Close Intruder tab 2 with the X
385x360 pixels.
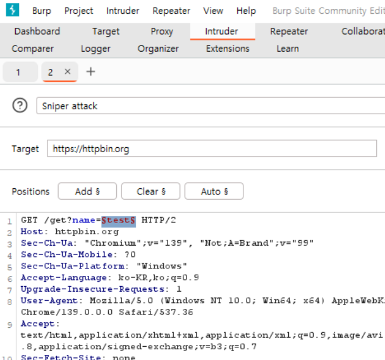click(x=68, y=71)
